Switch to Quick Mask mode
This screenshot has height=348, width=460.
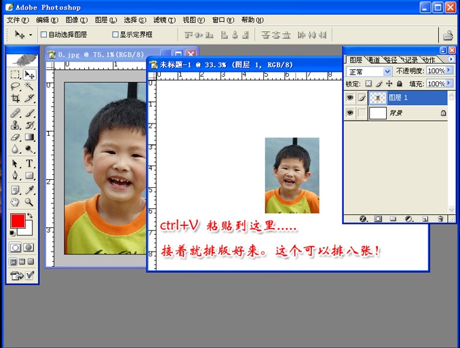pyautogui.click(x=28, y=248)
